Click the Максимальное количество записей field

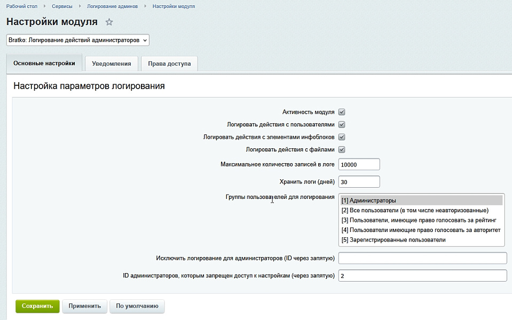coord(359,164)
